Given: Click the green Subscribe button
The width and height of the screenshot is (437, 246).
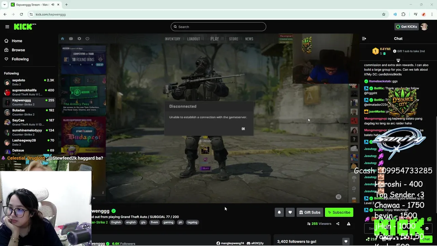Looking at the screenshot, I should 339,212.
